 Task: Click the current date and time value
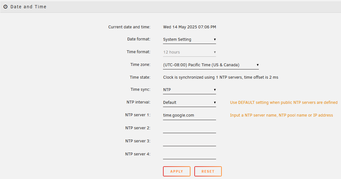click(190, 27)
